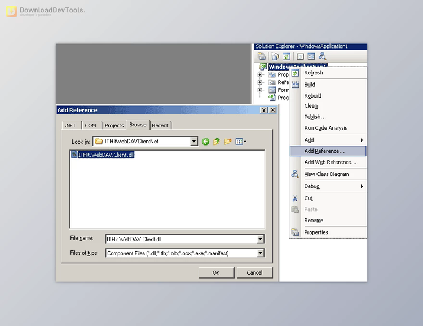
Task: Click the green Back arrow in Add Reference
Action: tap(205, 142)
